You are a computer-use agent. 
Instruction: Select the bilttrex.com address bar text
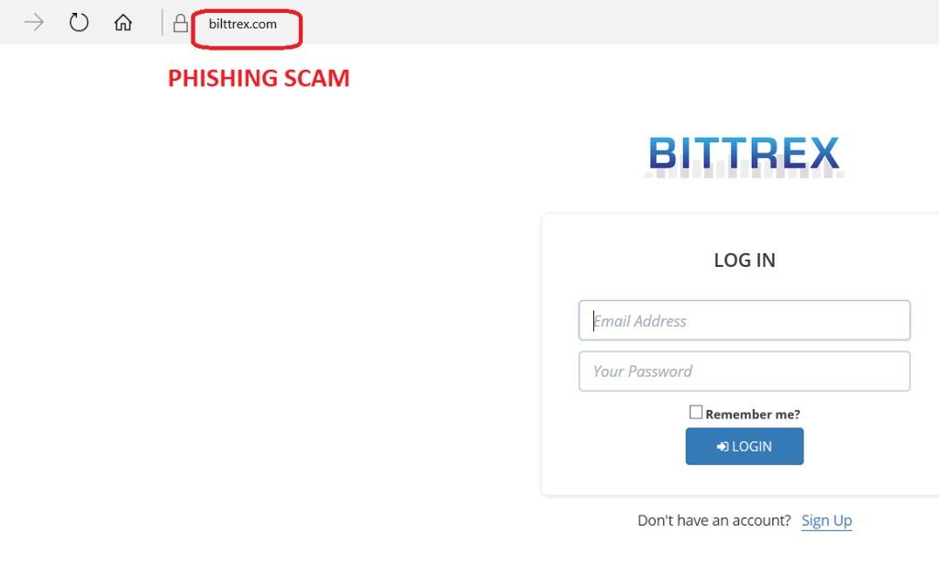[242, 24]
